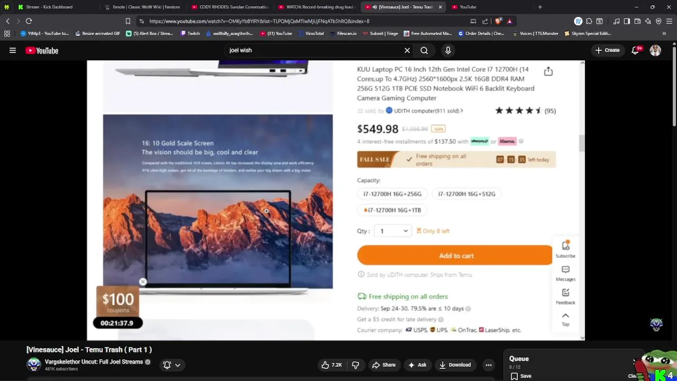Viewport: 677px width, 381px height.
Task: Open the Submit | Triage bookmark
Action: 380,33
